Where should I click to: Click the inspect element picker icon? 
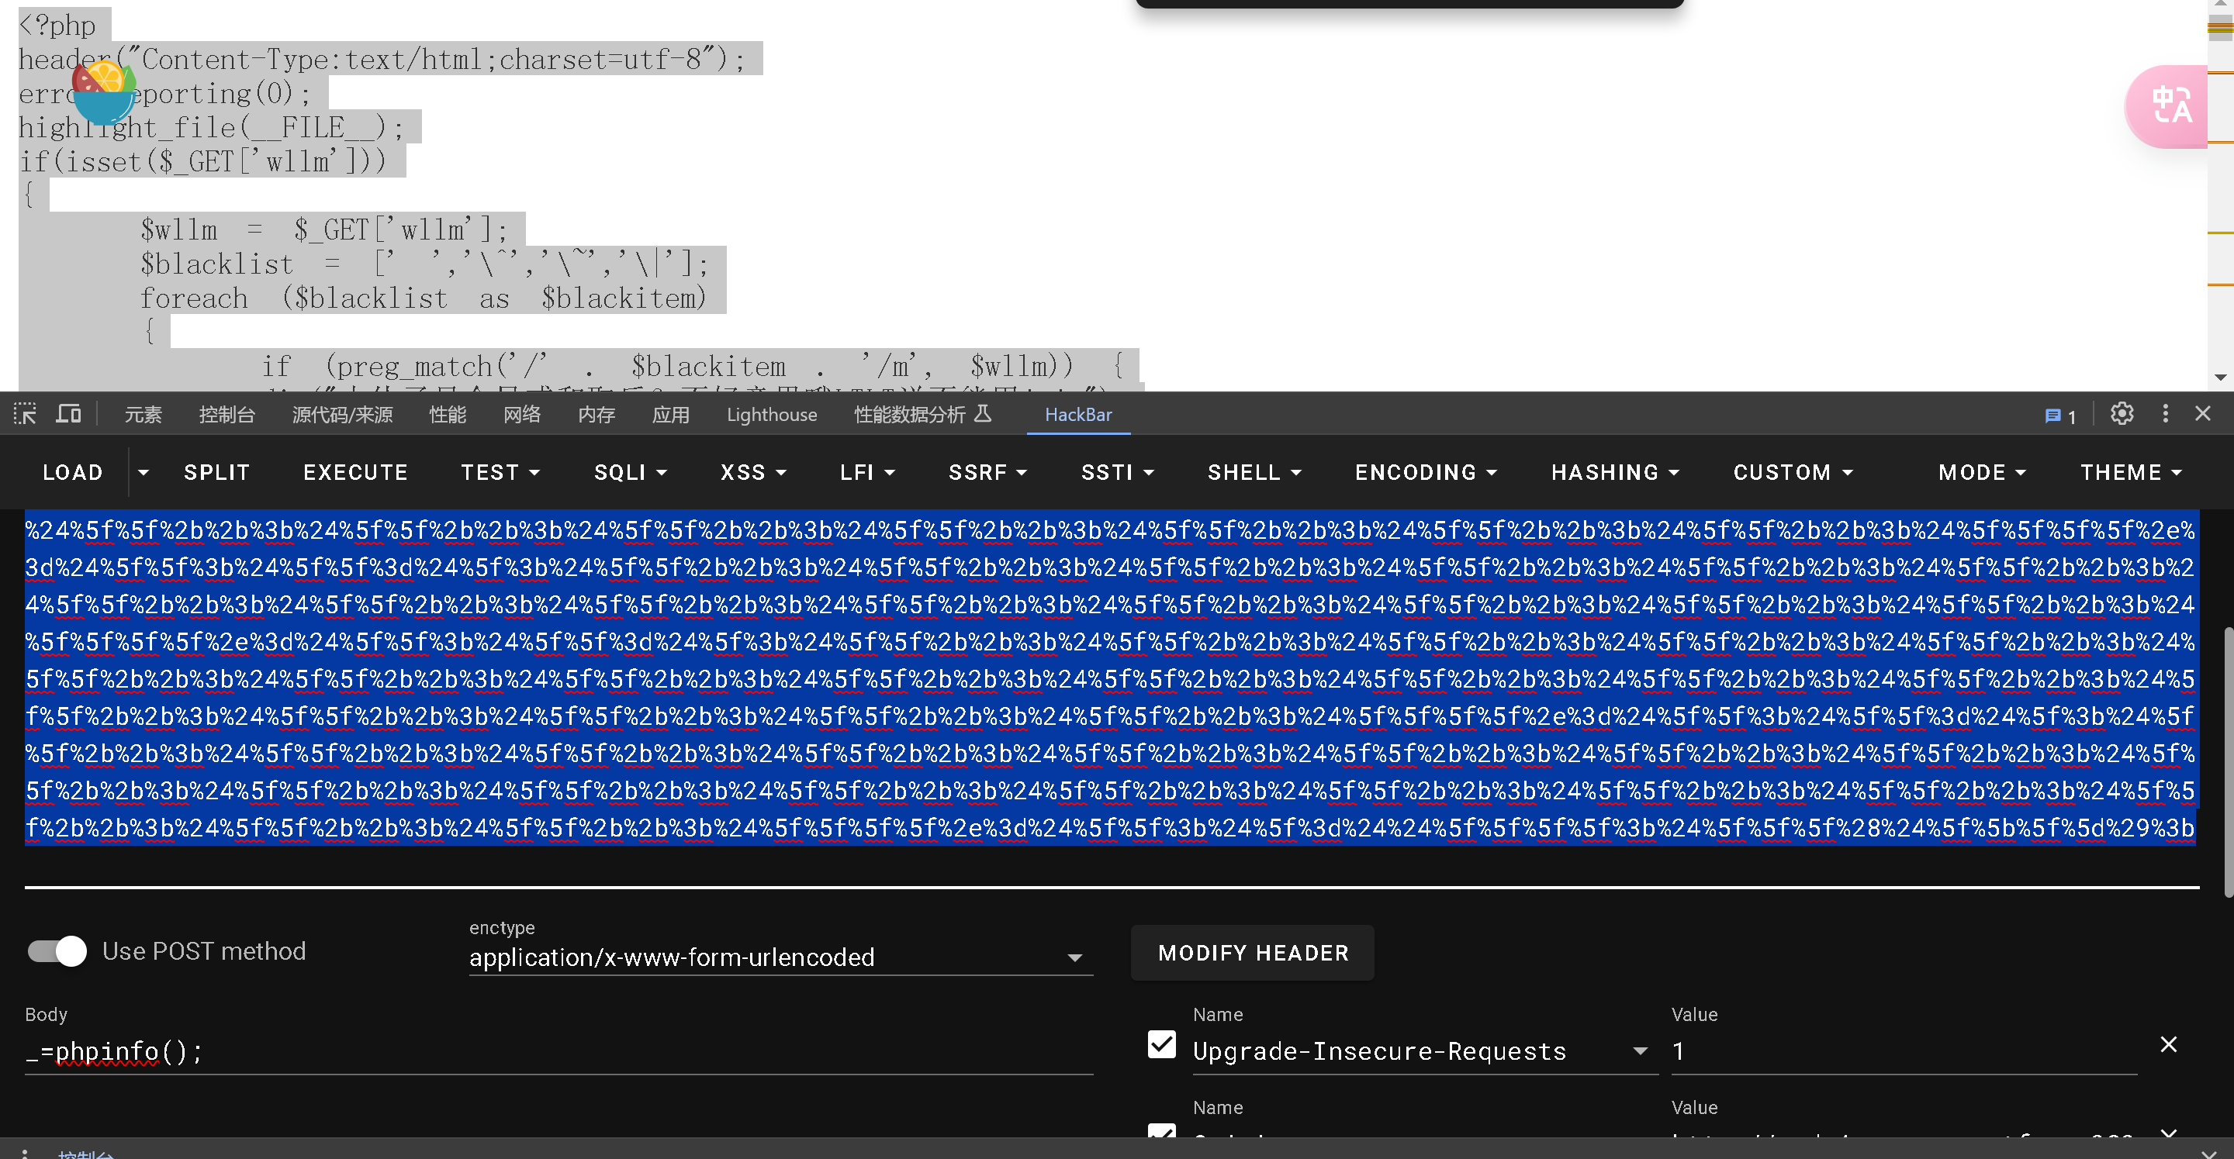click(24, 414)
